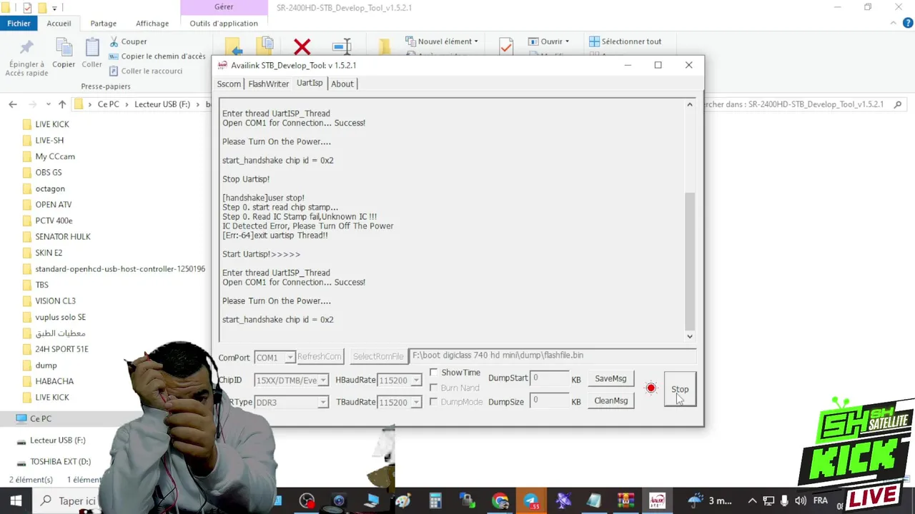Go back with Explorer's back arrow
915x514 pixels.
(13, 104)
